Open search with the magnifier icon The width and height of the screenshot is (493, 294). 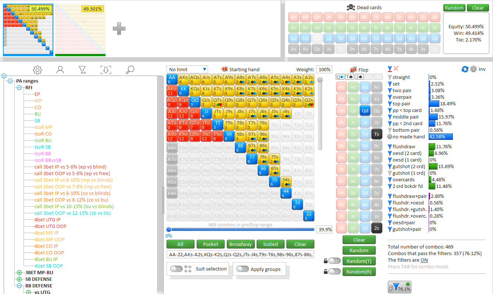tap(130, 70)
